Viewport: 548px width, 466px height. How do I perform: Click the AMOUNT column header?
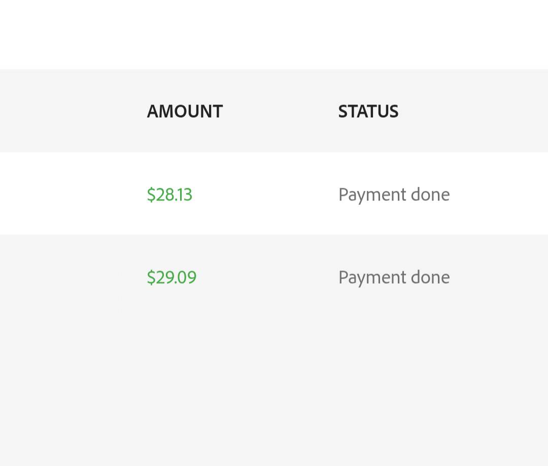[185, 111]
